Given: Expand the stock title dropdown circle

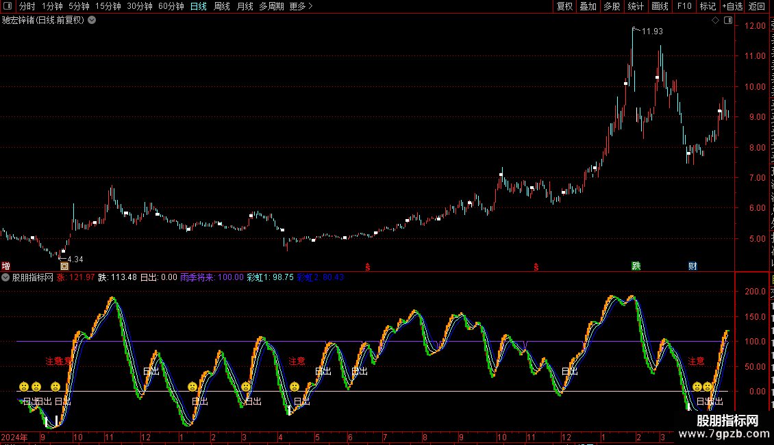Looking at the screenshot, I should click(x=92, y=21).
